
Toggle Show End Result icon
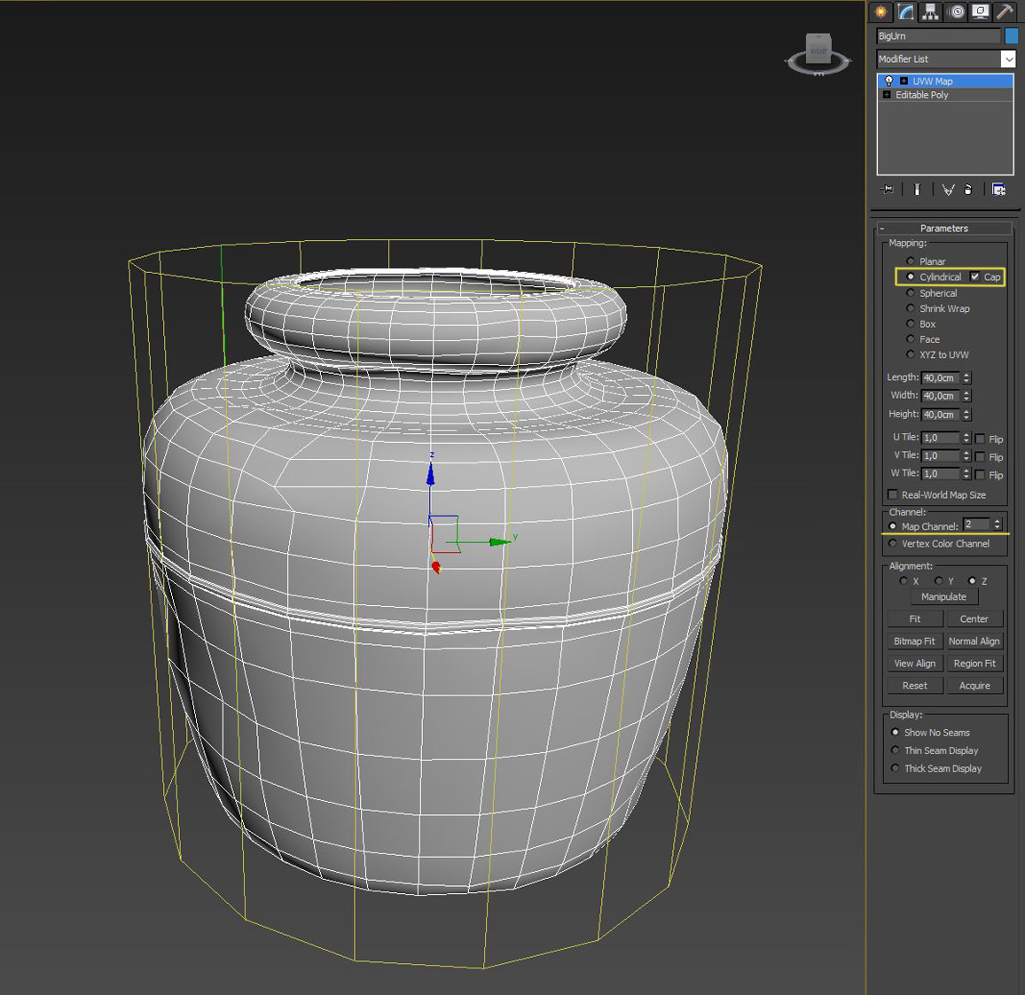point(917,190)
